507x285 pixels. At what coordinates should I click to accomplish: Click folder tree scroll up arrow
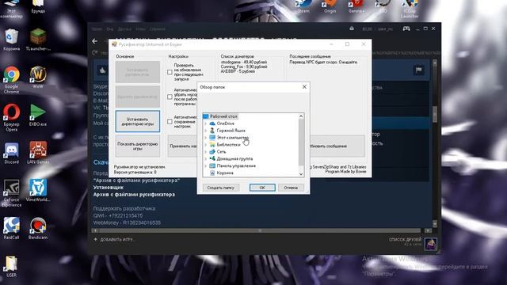pos(301,116)
